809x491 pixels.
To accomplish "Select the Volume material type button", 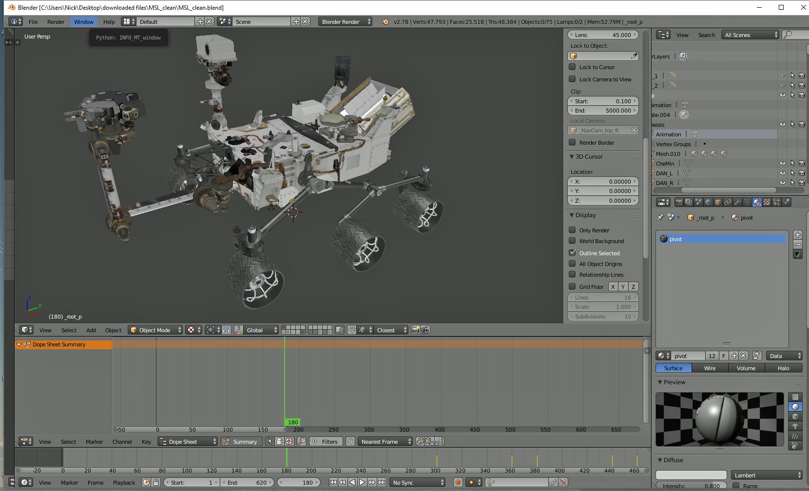I will (x=746, y=368).
